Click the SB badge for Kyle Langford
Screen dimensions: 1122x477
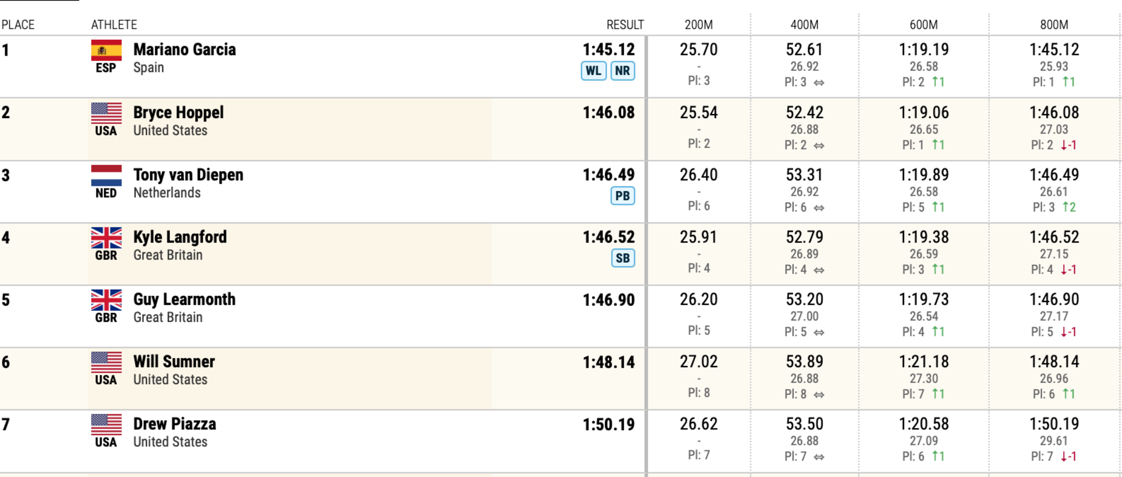(623, 258)
